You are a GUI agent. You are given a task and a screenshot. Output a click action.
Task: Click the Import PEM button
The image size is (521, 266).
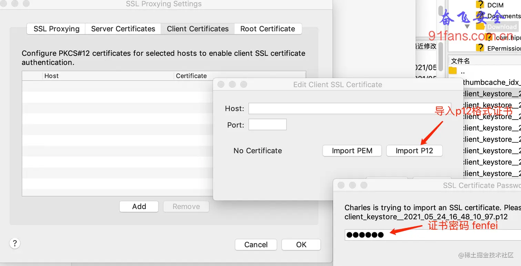pos(352,151)
